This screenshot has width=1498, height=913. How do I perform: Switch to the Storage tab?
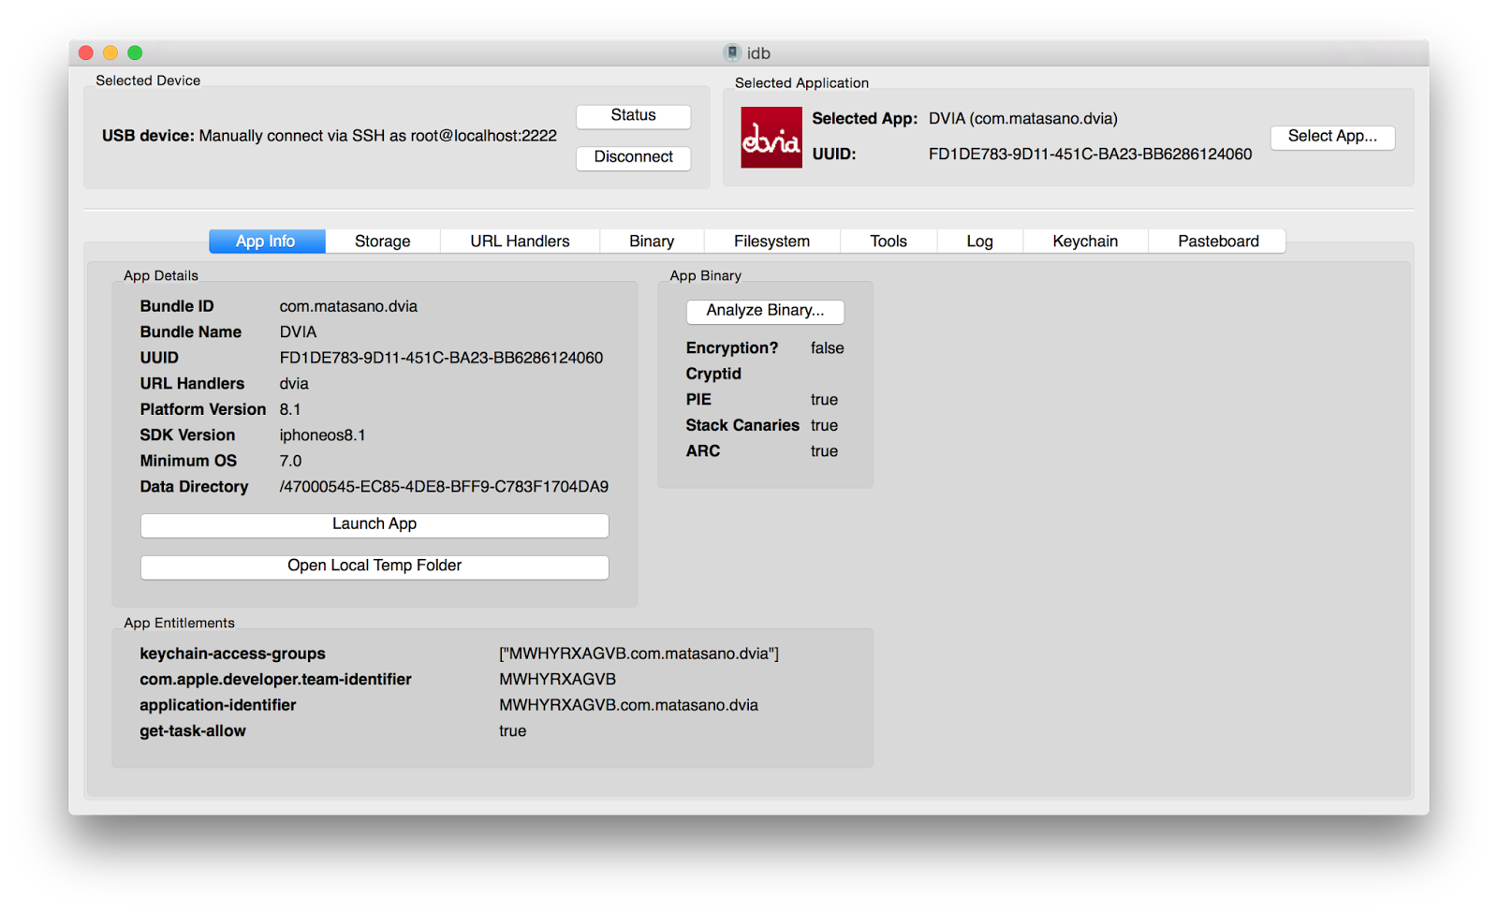pyautogui.click(x=382, y=241)
